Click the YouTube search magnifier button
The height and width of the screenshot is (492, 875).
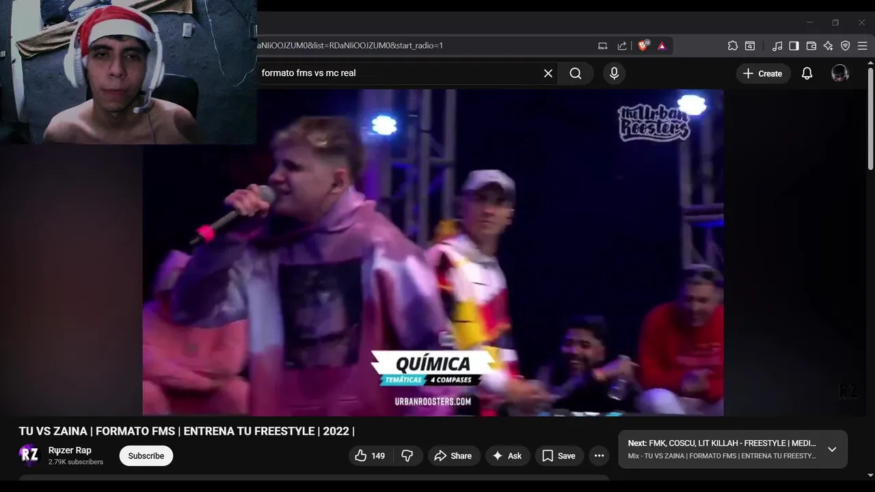tap(576, 73)
